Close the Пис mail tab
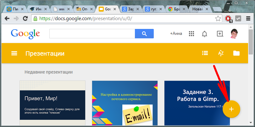This screenshot has width=255, height=127. 22,9
